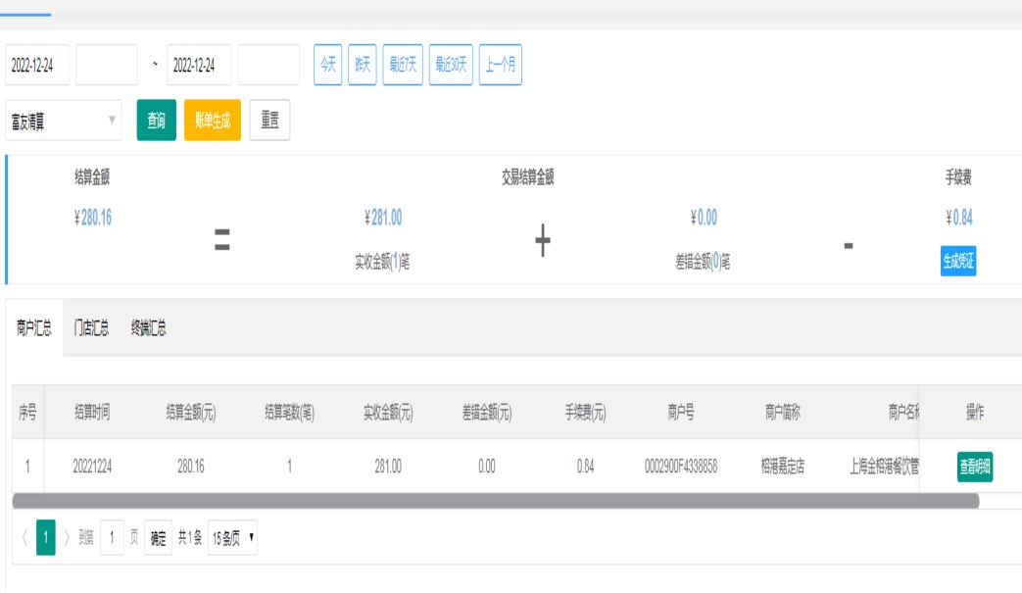The width and height of the screenshot is (1022, 593).
Task: Switch to the 终端汇总 tab
Action: coord(148,328)
